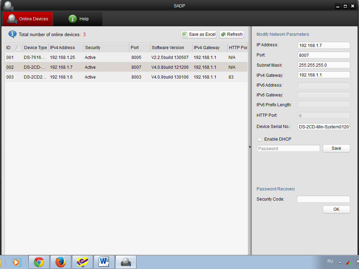Open Google Chrome from the taskbar
Viewport: 359px width, 269px height.
pyautogui.click(x=39, y=262)
